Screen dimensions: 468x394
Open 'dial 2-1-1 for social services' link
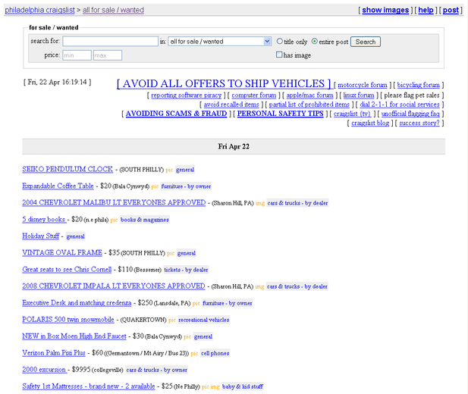click(x=399, y=105)
